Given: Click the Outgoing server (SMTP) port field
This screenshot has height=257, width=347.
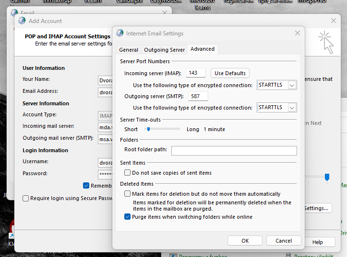Looking at the screenshot, I should (x=198, y=96).
